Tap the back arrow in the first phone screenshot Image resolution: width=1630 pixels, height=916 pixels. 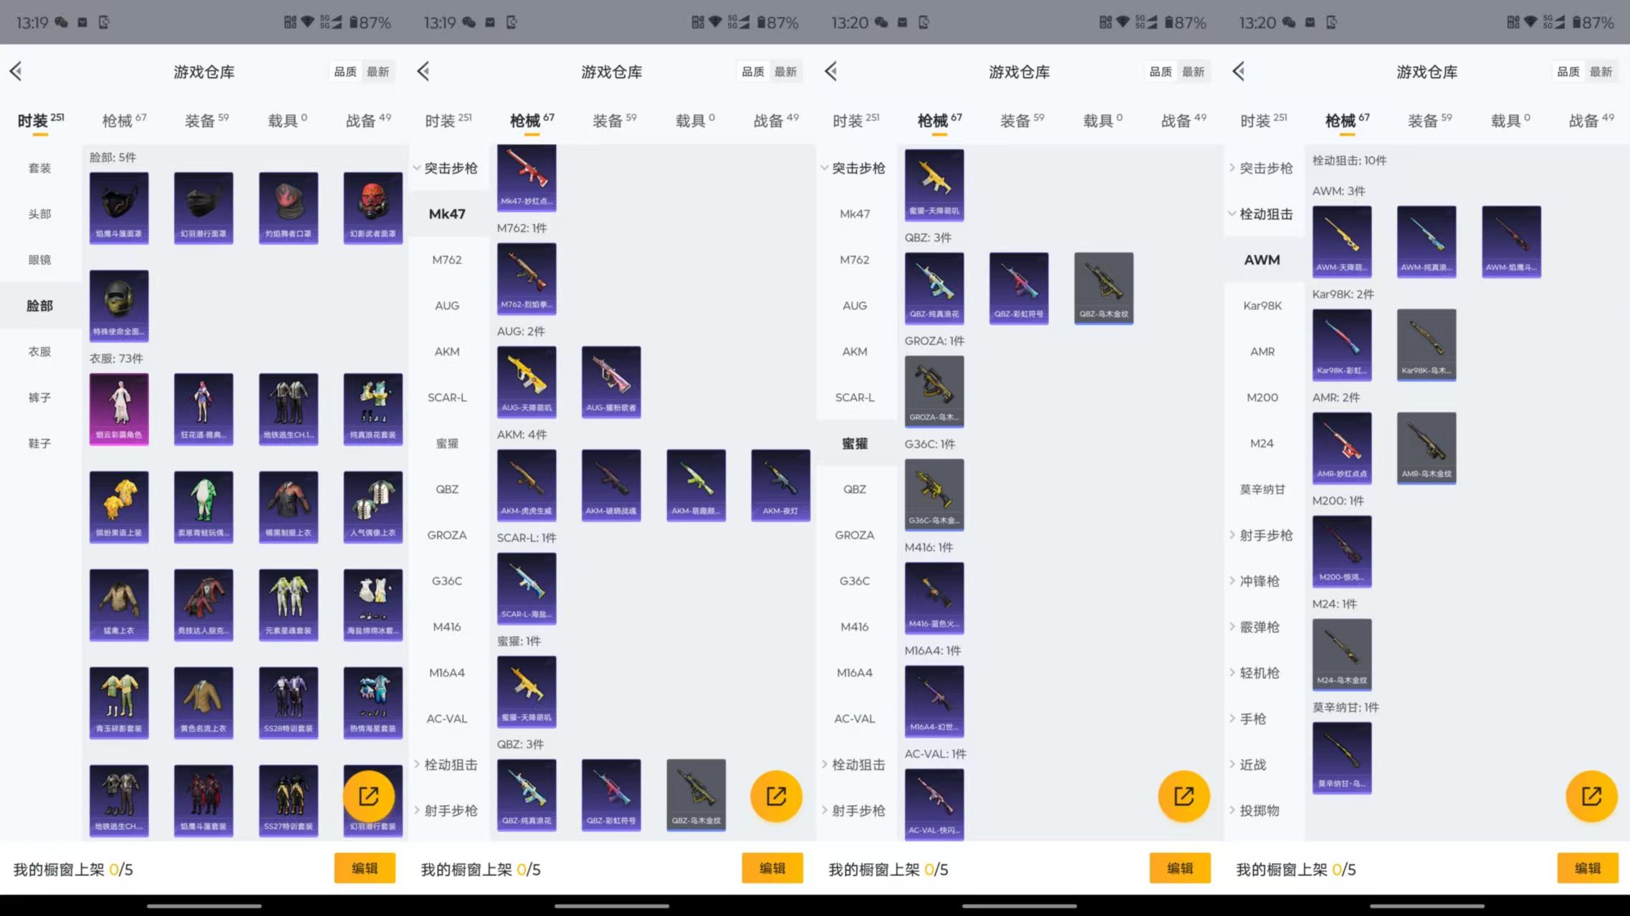point(16,71)
